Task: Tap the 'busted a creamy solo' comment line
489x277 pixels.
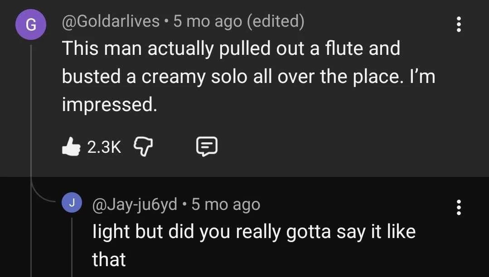Action: (248, 77)
